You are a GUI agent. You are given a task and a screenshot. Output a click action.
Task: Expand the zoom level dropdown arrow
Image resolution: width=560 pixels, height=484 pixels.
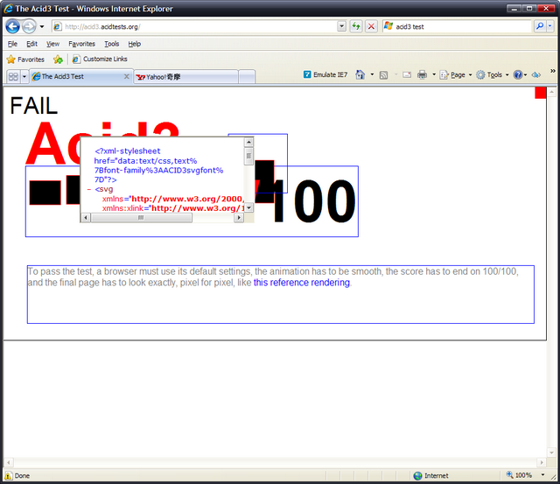[x=542, y=475]
